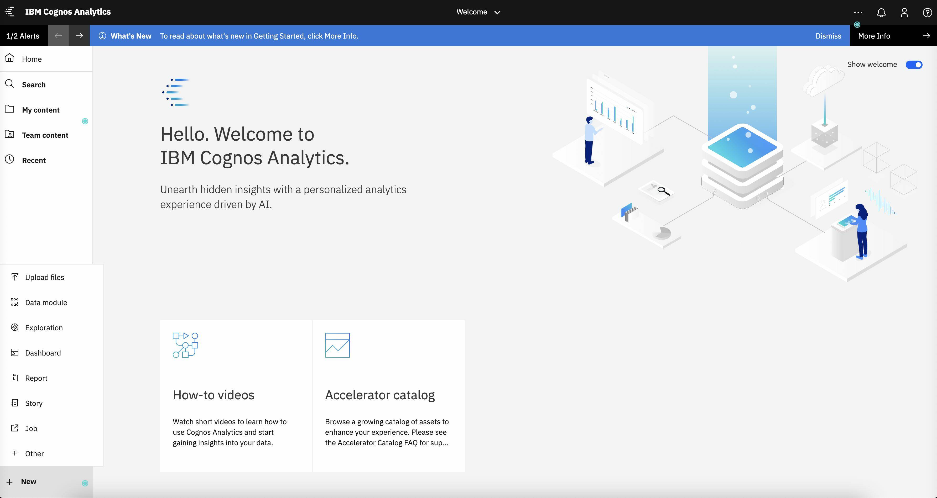Collapse the New menu button
Viewport: 937px width, 498px height.
[x=28, y=482]
